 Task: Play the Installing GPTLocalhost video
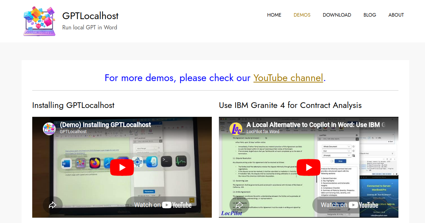(122, 167)
